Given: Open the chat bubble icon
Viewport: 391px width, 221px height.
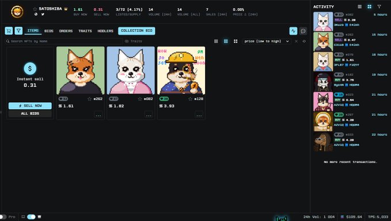Looking at the screenshot, I should 303,31.
